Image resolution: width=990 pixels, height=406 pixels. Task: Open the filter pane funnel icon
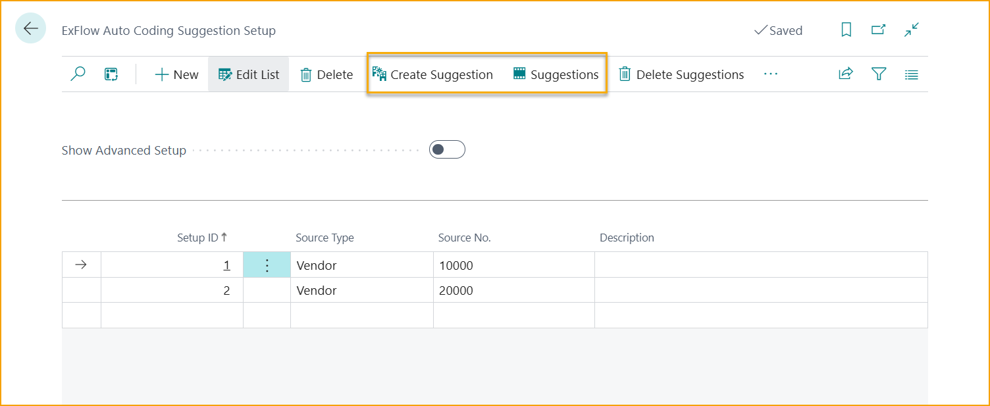(x=879, y=74)
